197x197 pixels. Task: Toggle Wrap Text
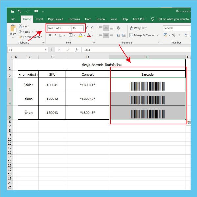coord(138,28)
